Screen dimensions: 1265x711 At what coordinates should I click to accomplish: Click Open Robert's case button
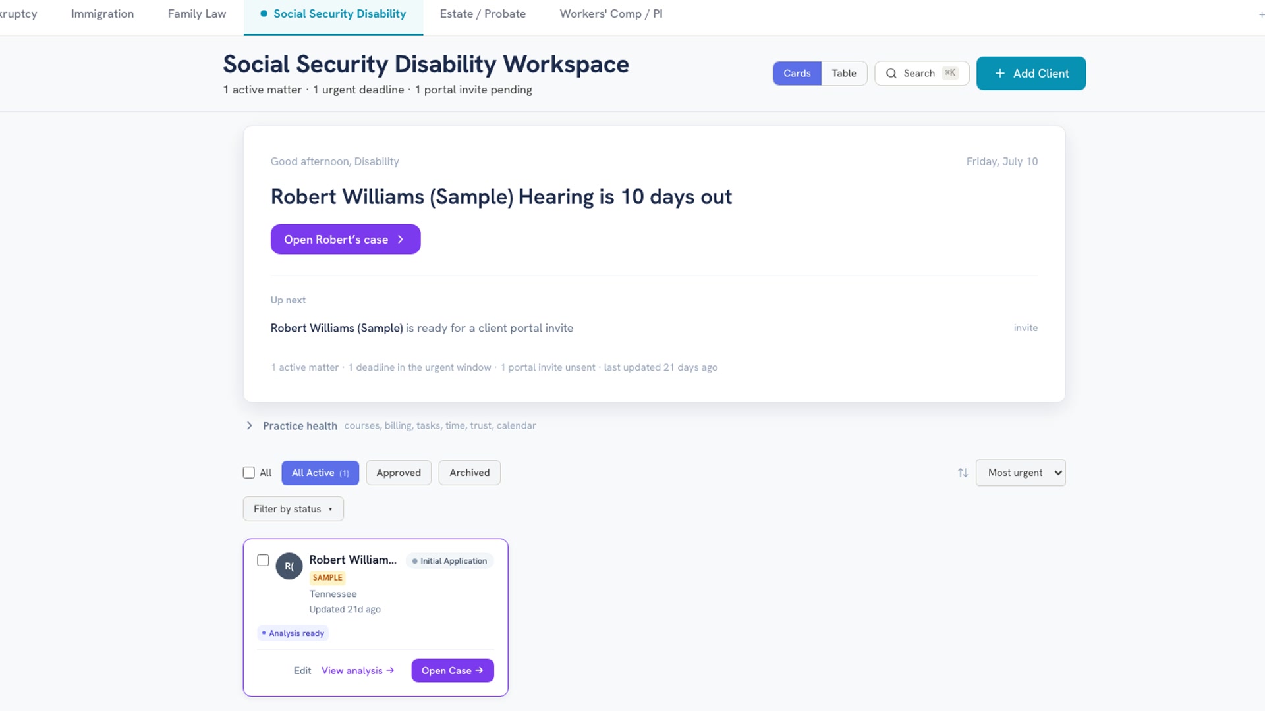point(345,240)
